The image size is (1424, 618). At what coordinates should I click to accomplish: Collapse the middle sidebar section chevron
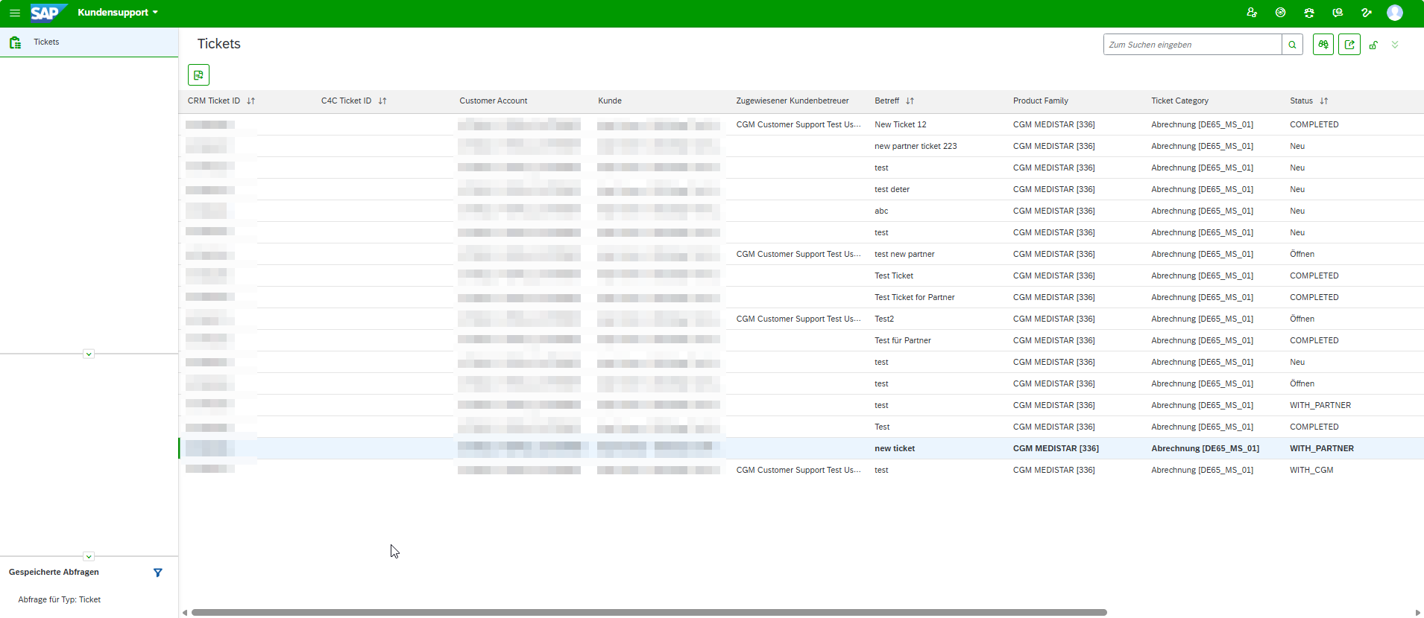(89, 354)
